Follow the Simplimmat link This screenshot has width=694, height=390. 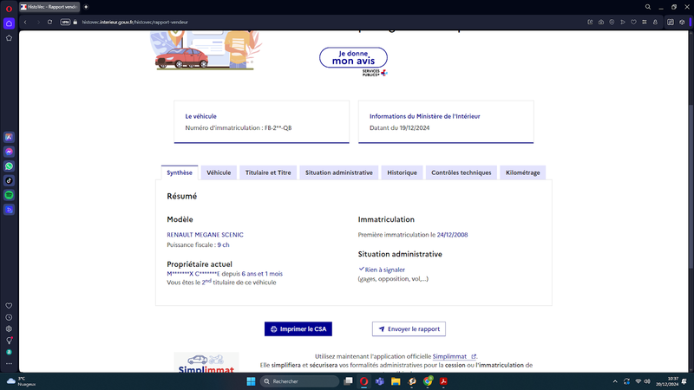454,356
